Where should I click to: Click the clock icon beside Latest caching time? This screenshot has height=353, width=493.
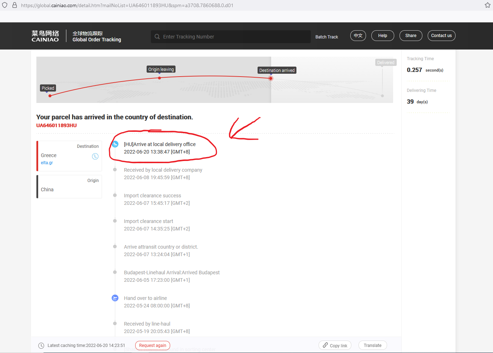pos(41,346)
